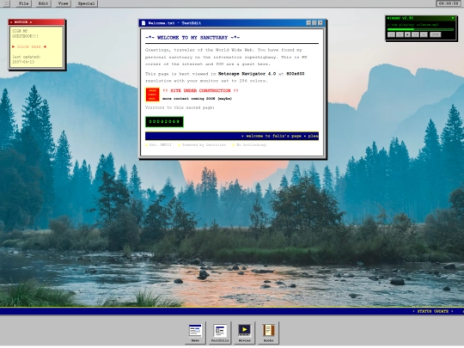464x348 pixels.
Task: Open the Special menu
Action: [x=86, y=3]
